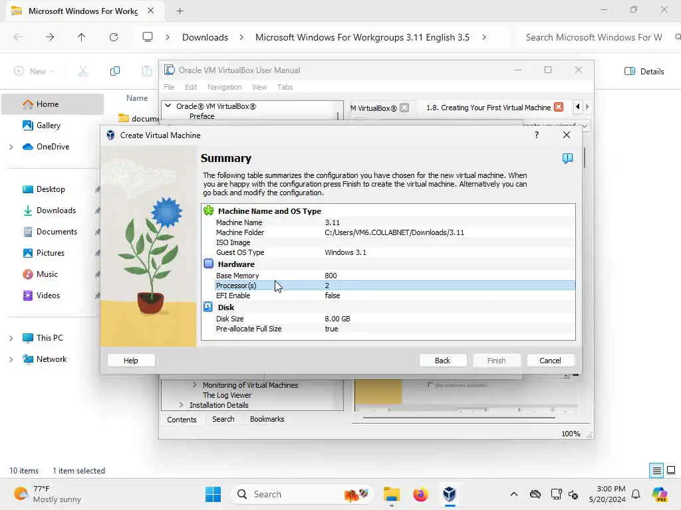Viewport: 681px width, 510px height.
Task: Select the Processor(s) row in summary
Action: point(394,286)
